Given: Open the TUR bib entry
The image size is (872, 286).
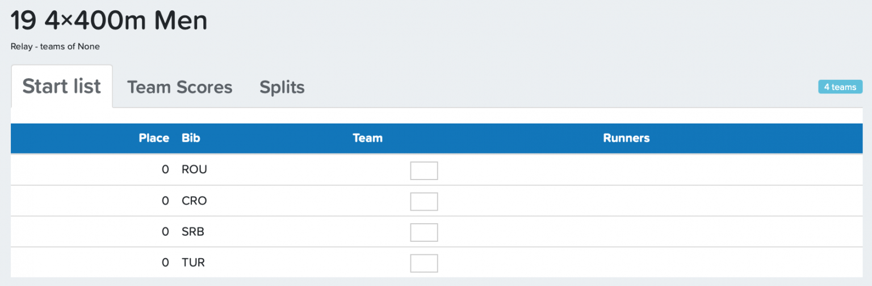Looking at the screenshot, I should (x=193, y=263).
